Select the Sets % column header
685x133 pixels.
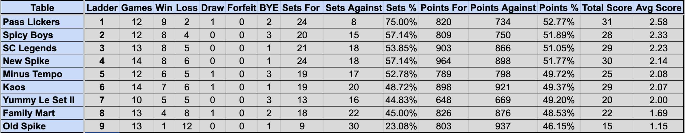tap(401, 8)
